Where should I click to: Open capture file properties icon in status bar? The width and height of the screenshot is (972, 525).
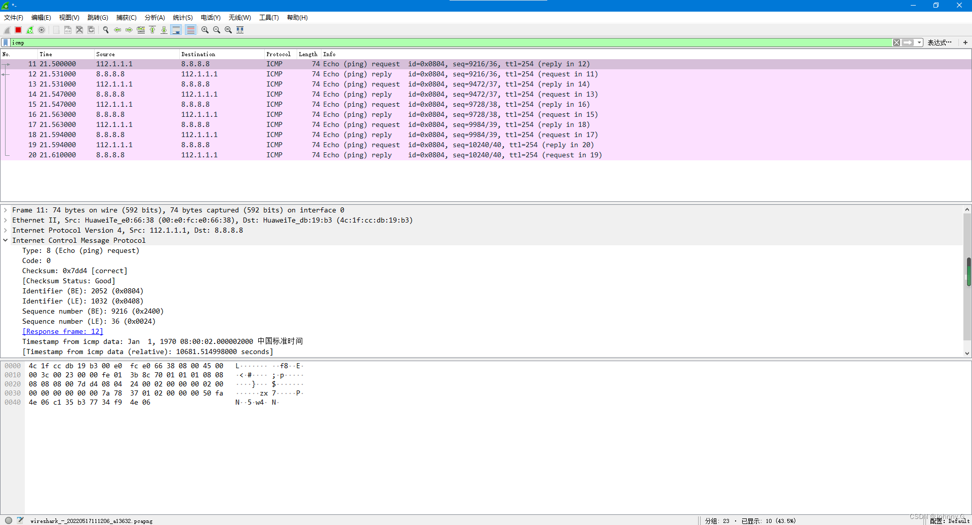20,520
